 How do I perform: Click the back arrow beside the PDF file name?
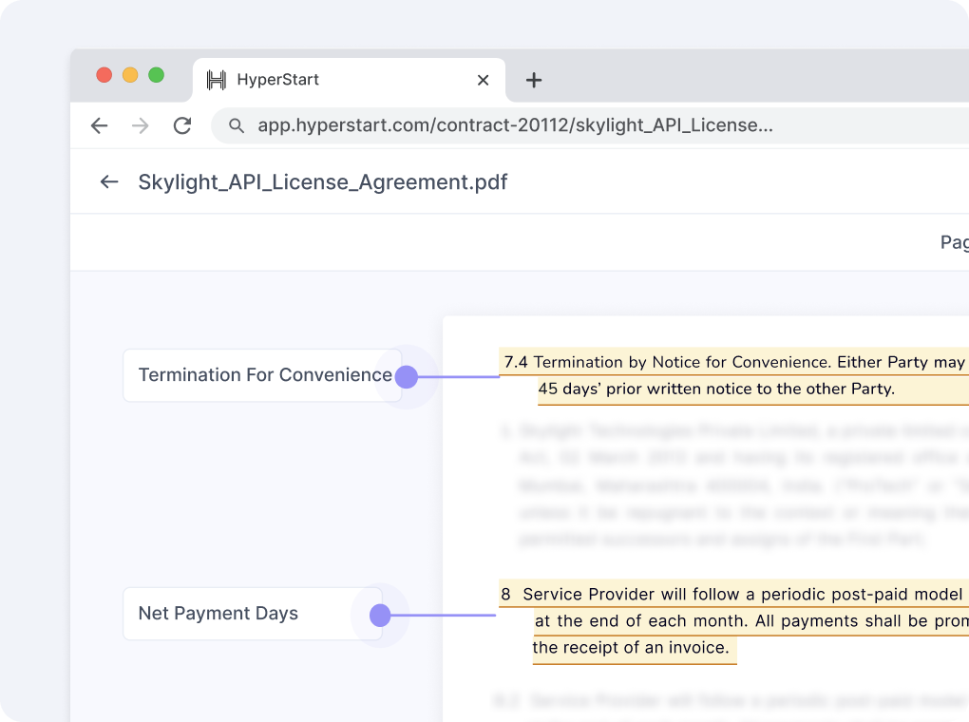[x=109, y=182]
